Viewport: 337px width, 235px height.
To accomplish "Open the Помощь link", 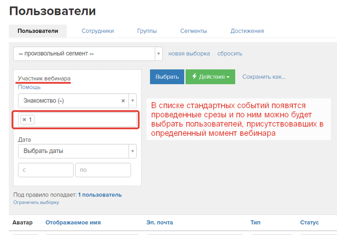I will 29,87.
